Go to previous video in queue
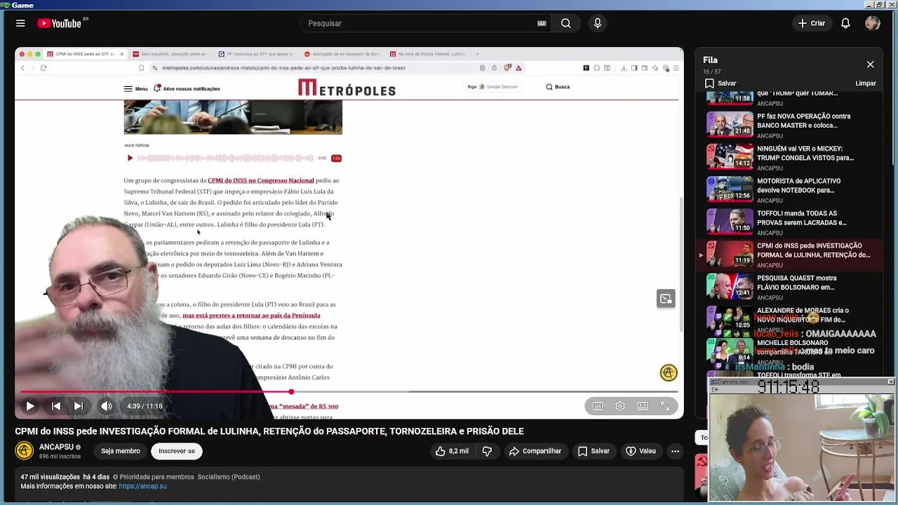Image resolution: width=898 pixels, height=505 pixels. 56,406
